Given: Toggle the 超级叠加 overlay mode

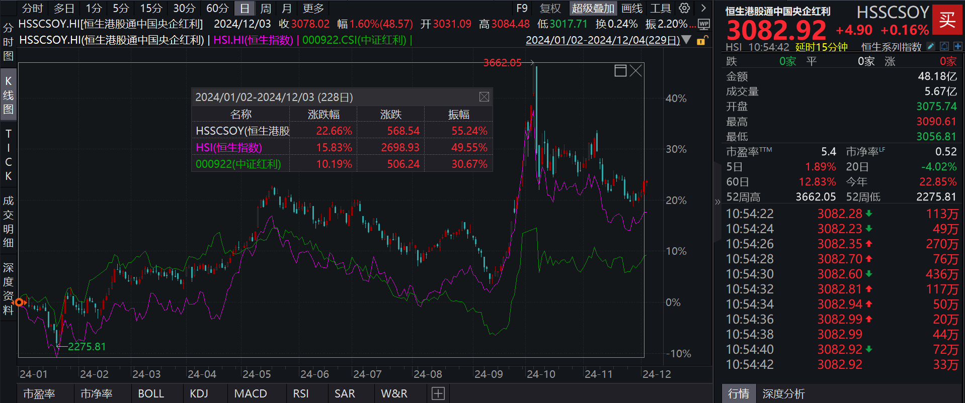Looking at the screenshot, I should tap(593, 8).
